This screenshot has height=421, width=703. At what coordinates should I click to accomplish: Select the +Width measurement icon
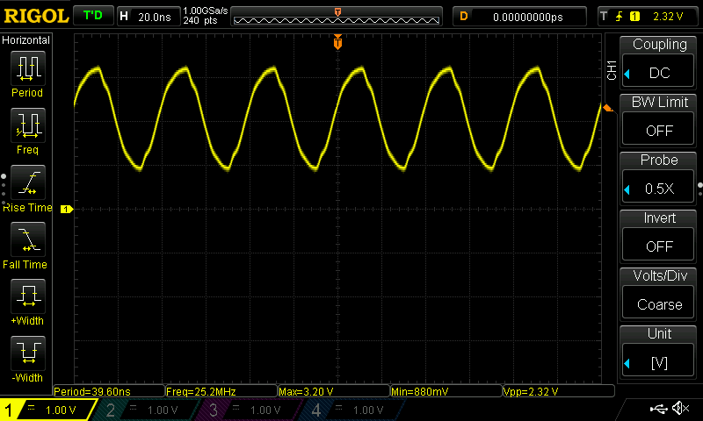coord(26,298)
